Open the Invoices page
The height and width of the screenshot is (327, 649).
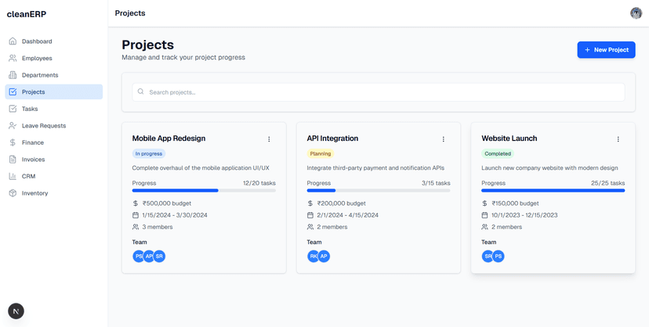point(54,160)
